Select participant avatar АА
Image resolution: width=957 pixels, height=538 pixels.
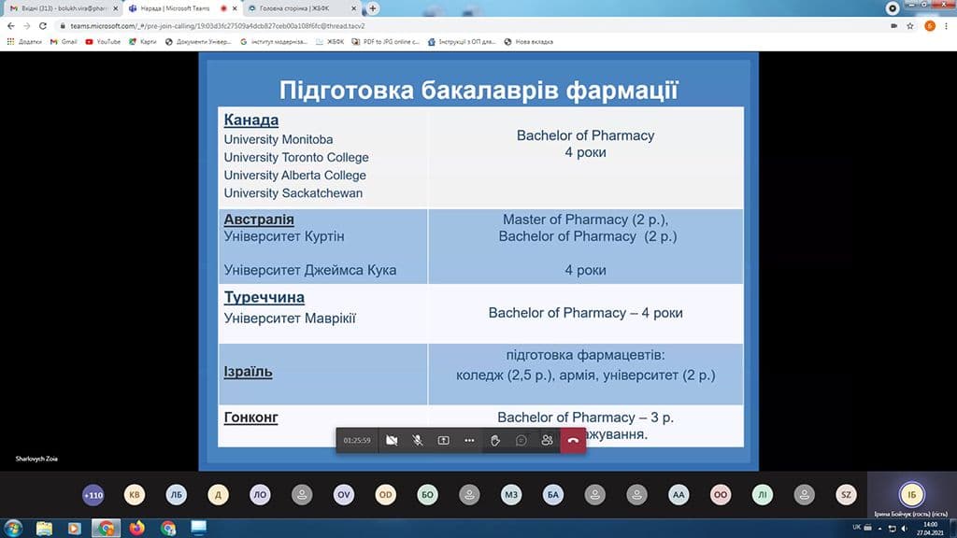[678, 495]
